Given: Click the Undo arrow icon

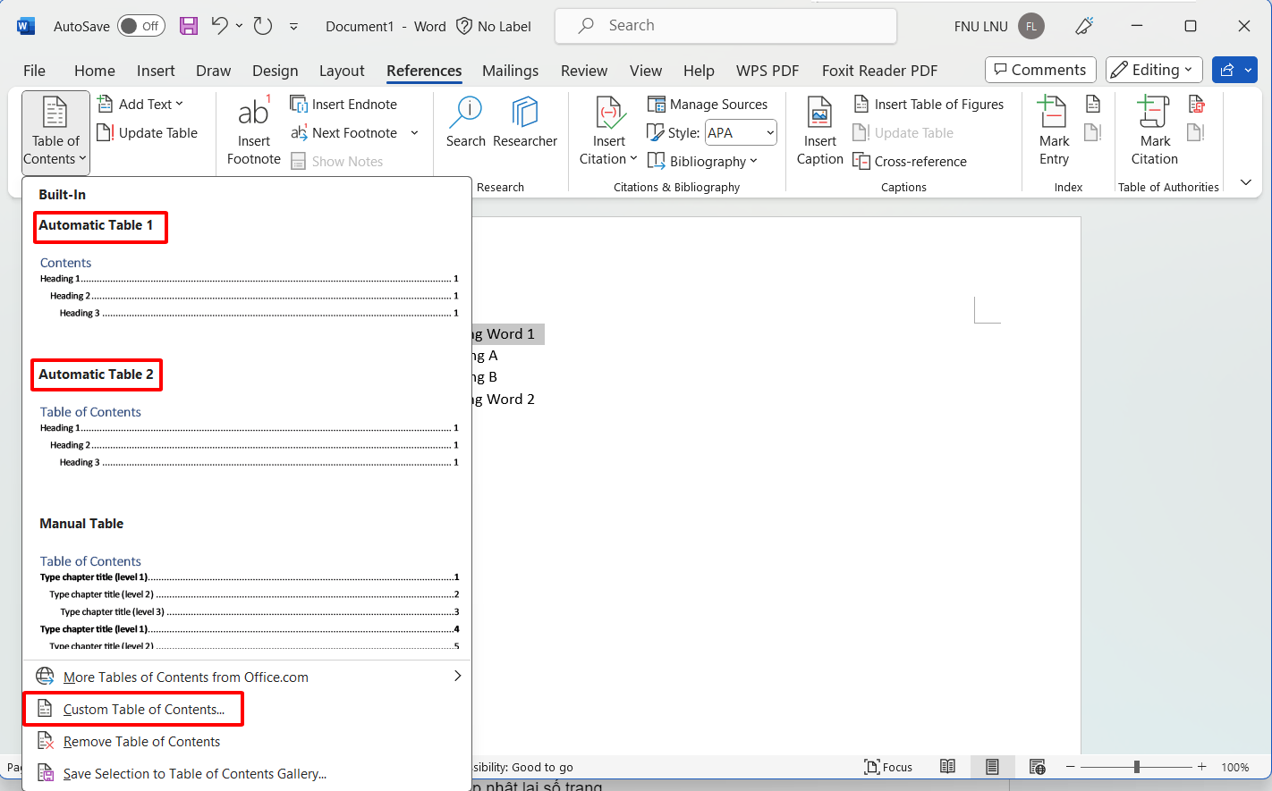Looking at the screenshot, I should coord(219,26).
